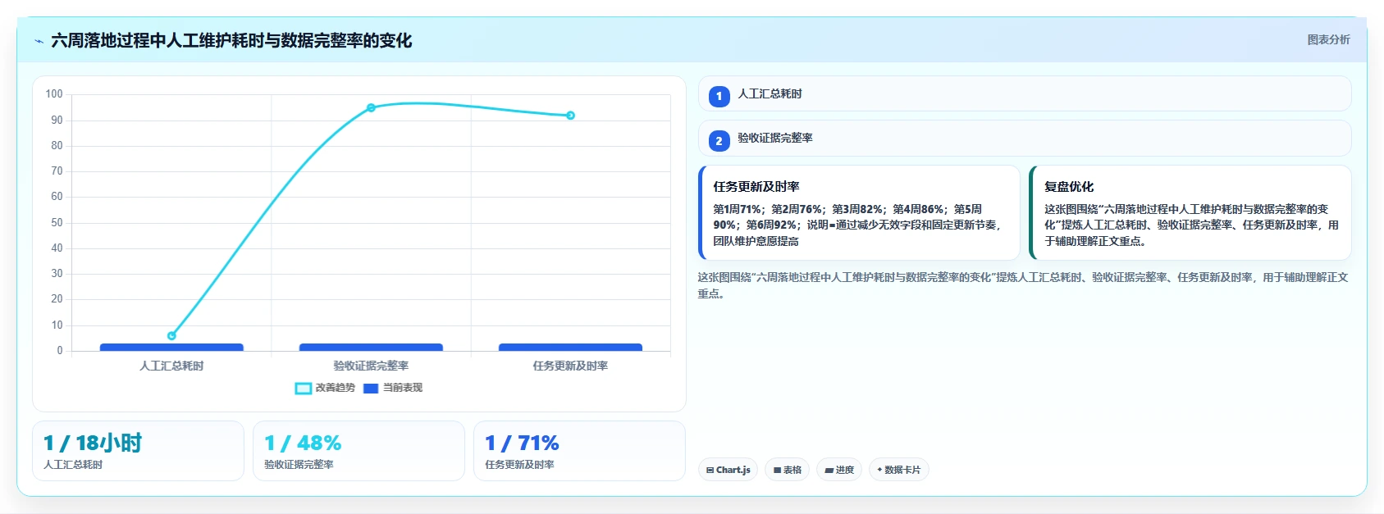Open the 1 / 48% stat card
Screen dimensions: 1384x514
[359, 451]
